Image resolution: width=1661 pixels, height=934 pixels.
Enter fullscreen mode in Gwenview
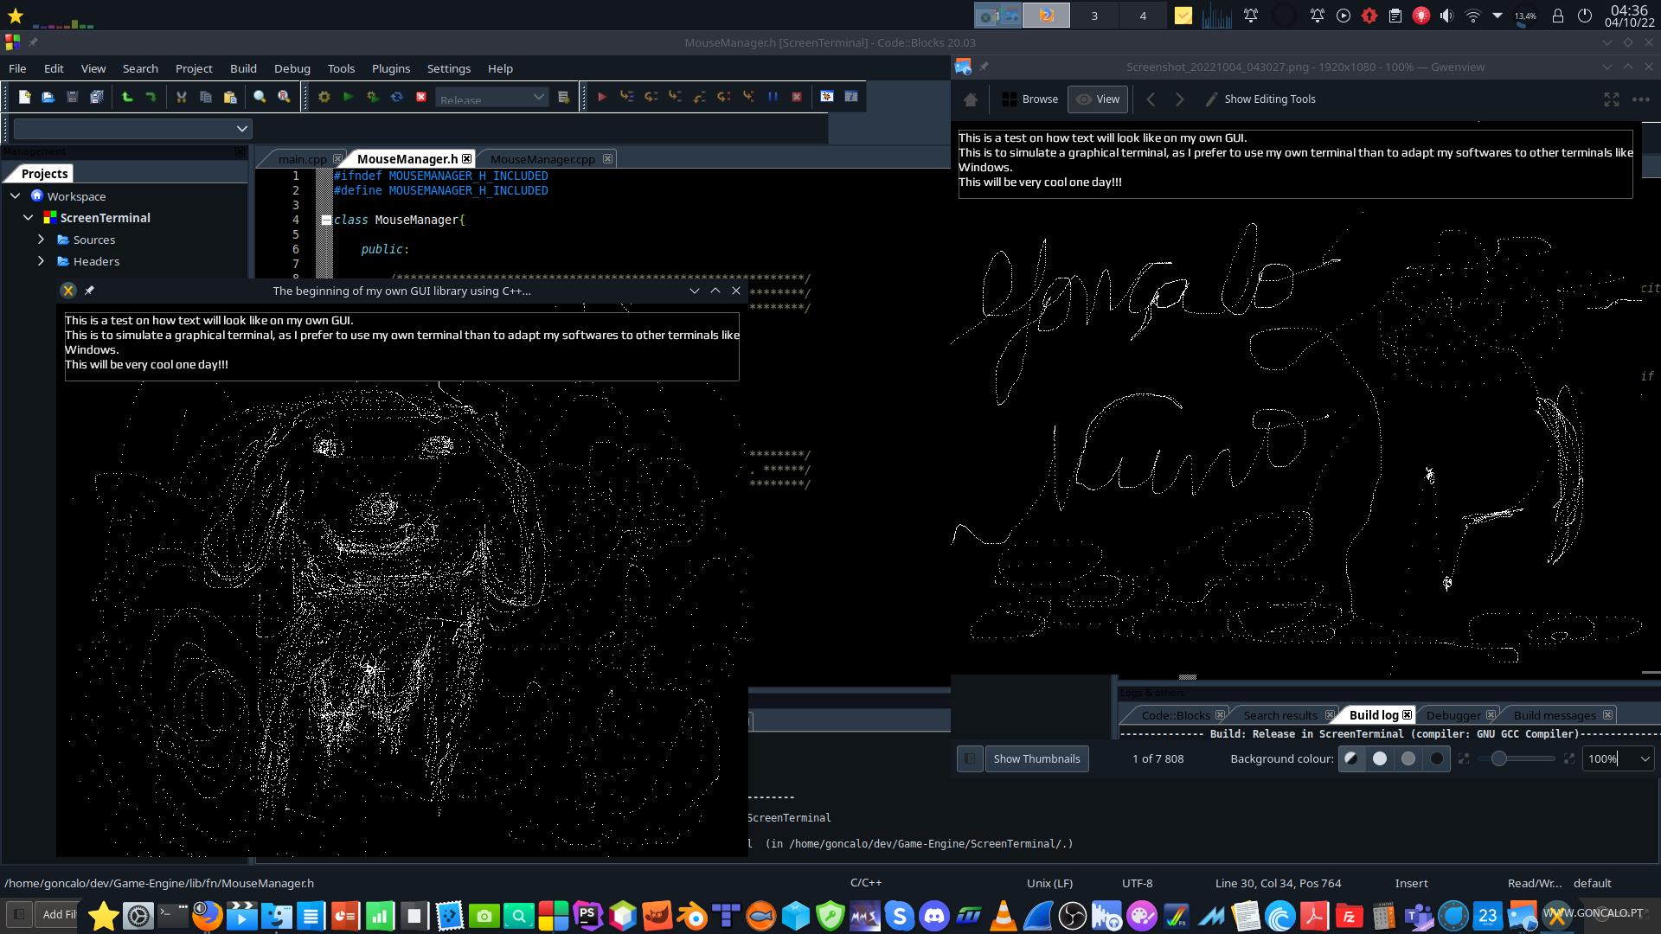1612,99
